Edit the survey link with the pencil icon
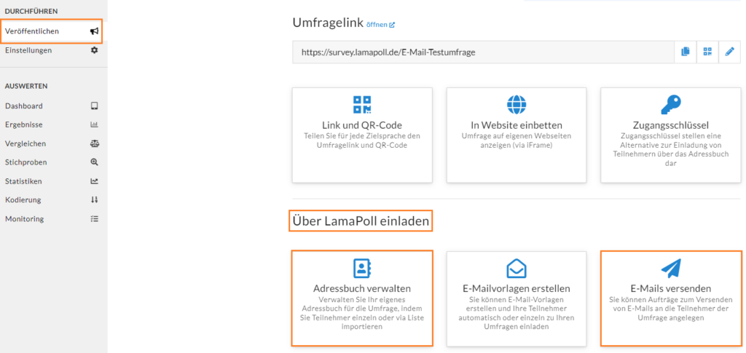 pyautogui.click(x=729, y=52)
